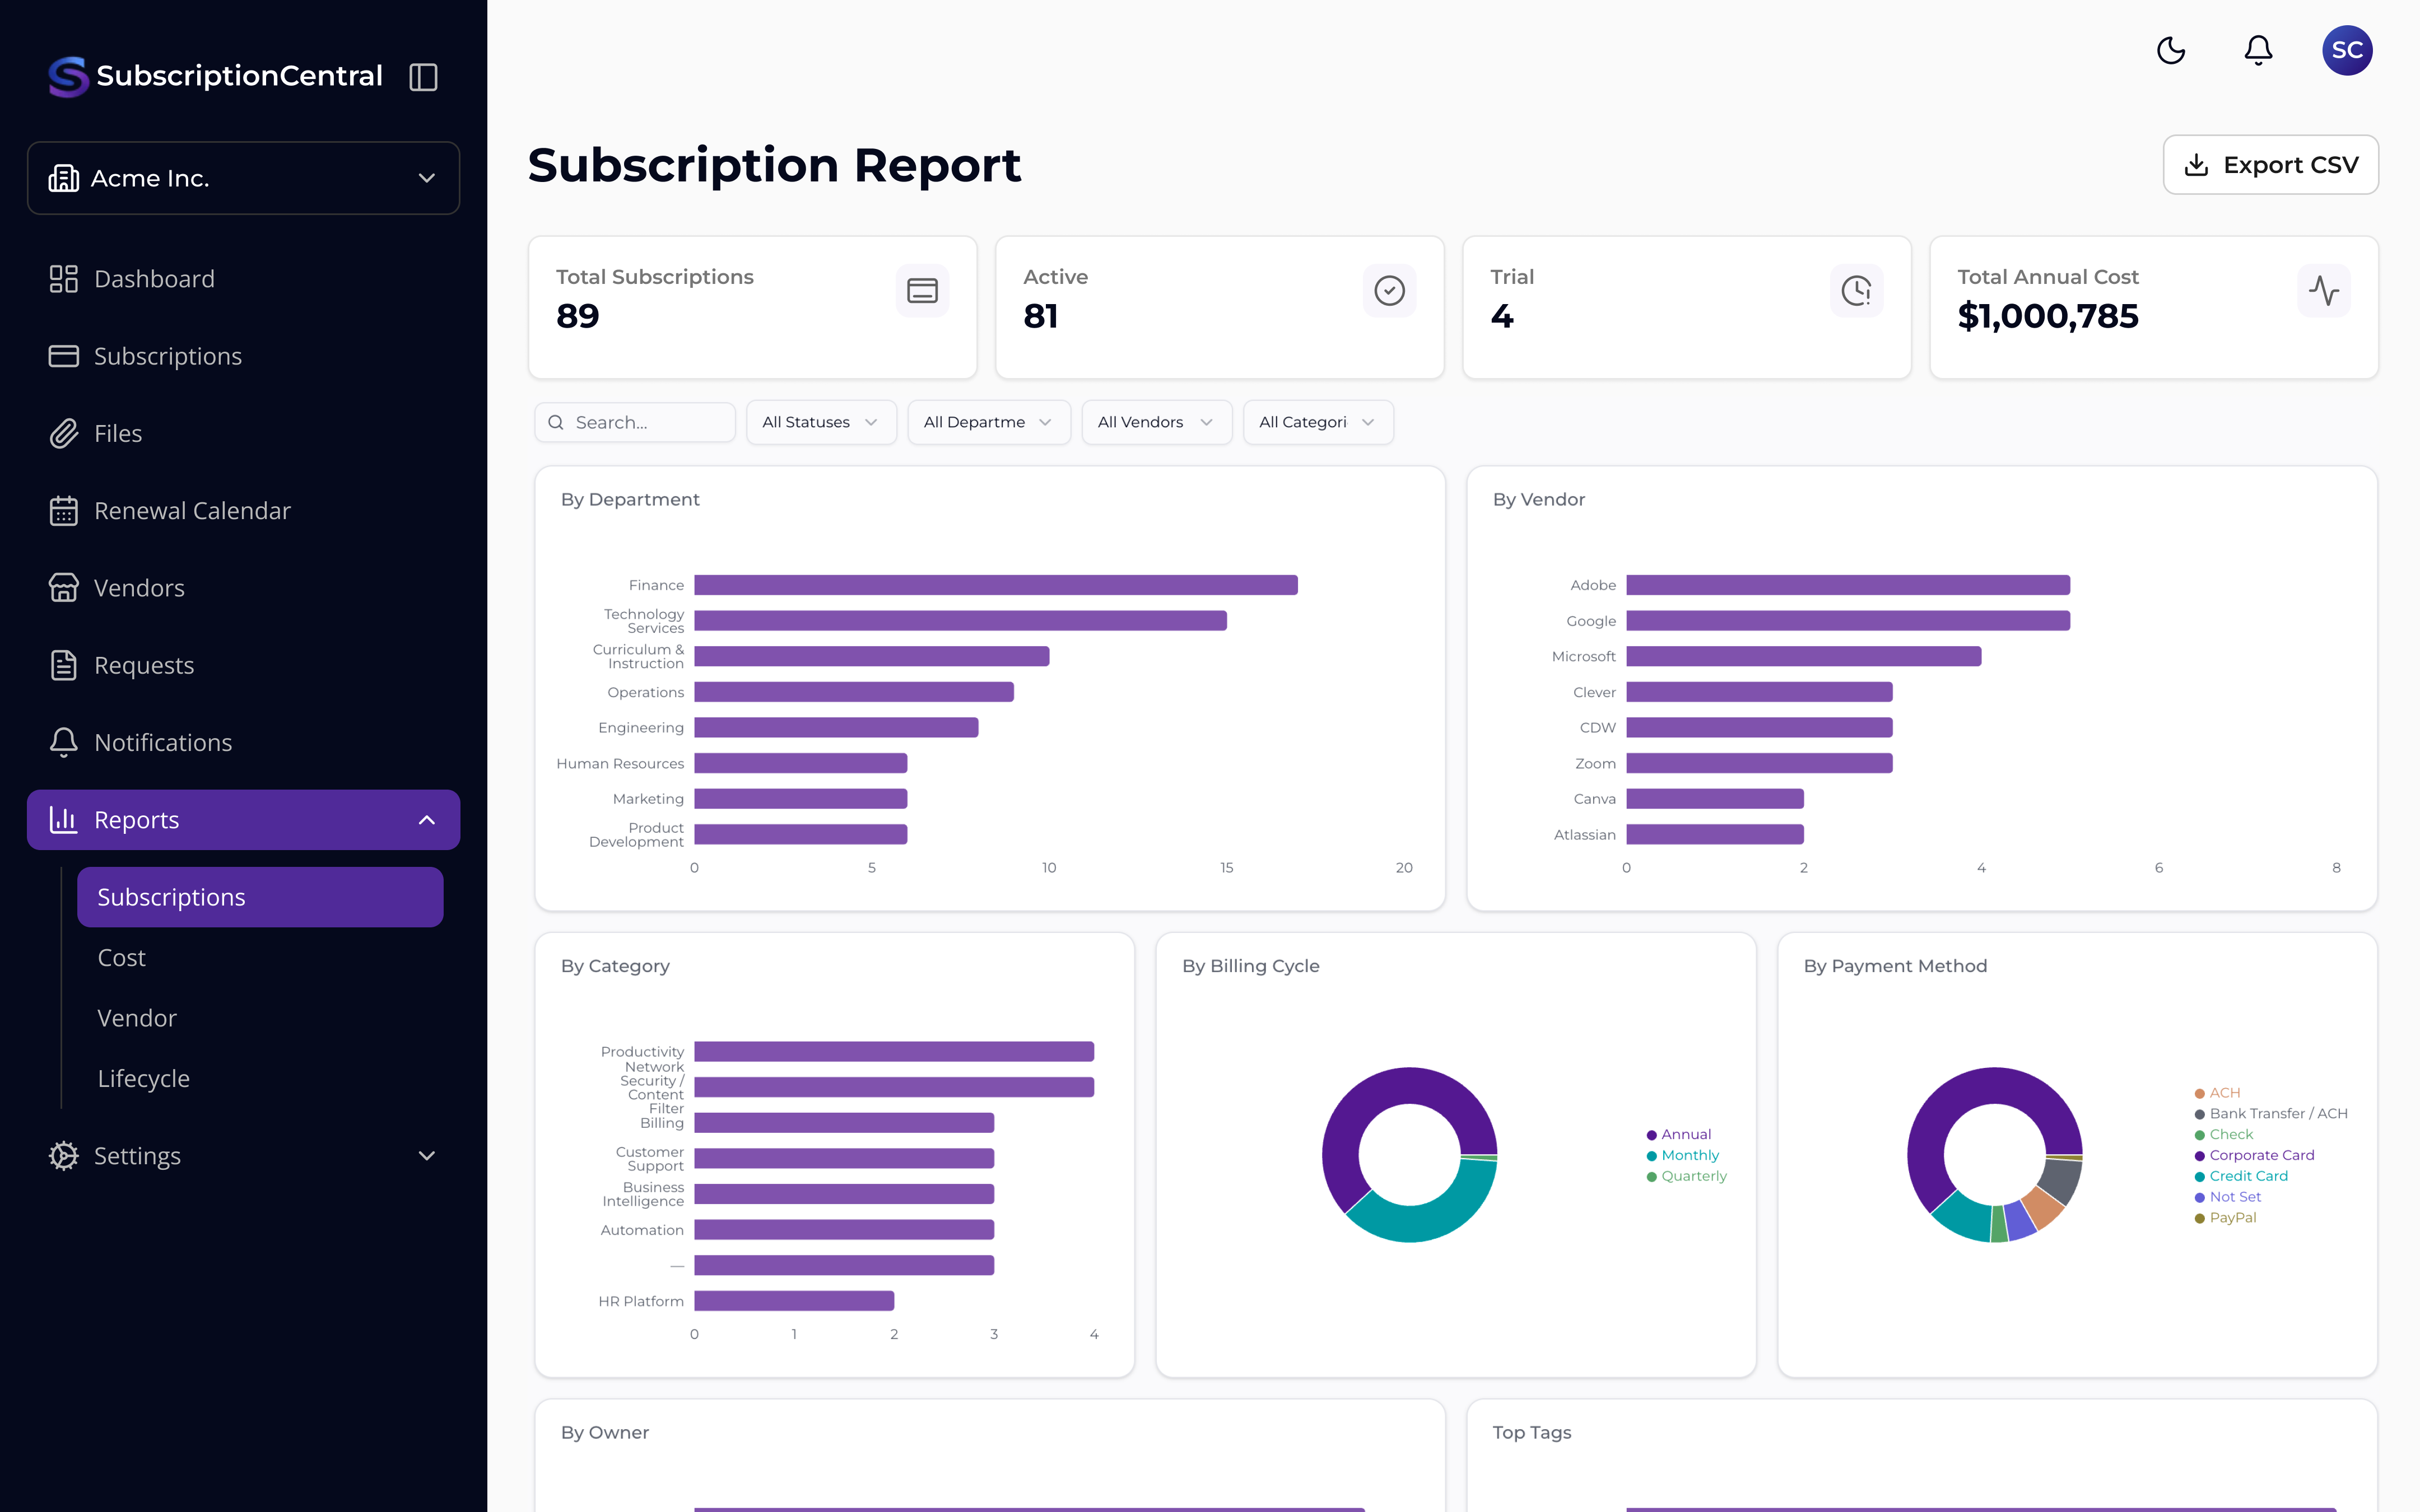Click the Adobe vendor bar
The height and width of the screenshot is (1512, 2420).
1848,585
